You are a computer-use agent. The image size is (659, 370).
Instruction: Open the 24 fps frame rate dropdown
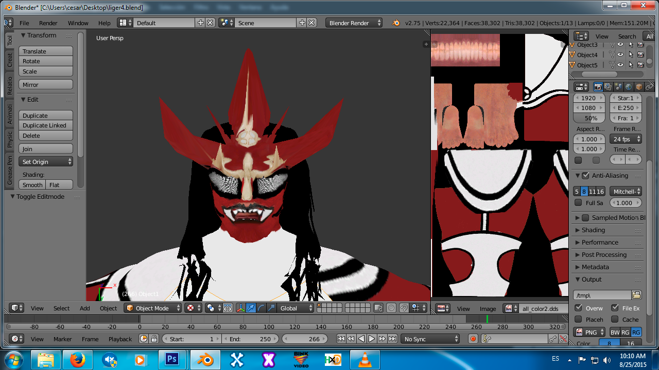[x=626, y=139]
